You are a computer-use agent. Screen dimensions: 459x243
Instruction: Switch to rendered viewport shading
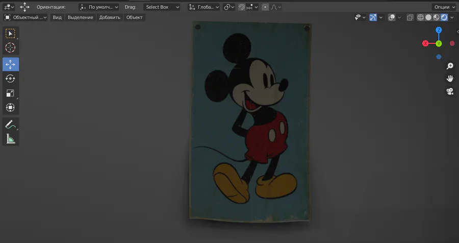coord(444,17)
